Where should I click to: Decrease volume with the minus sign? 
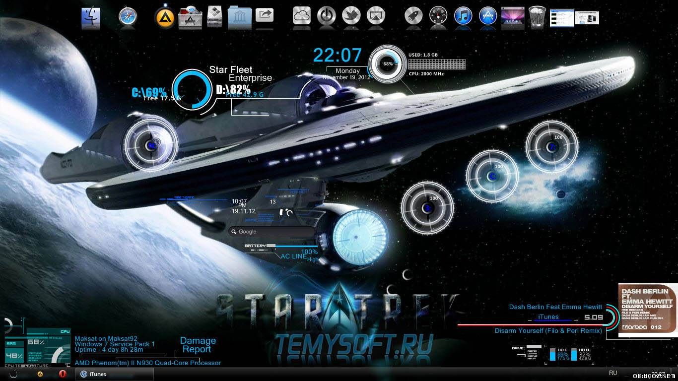[x=530, y=321]
